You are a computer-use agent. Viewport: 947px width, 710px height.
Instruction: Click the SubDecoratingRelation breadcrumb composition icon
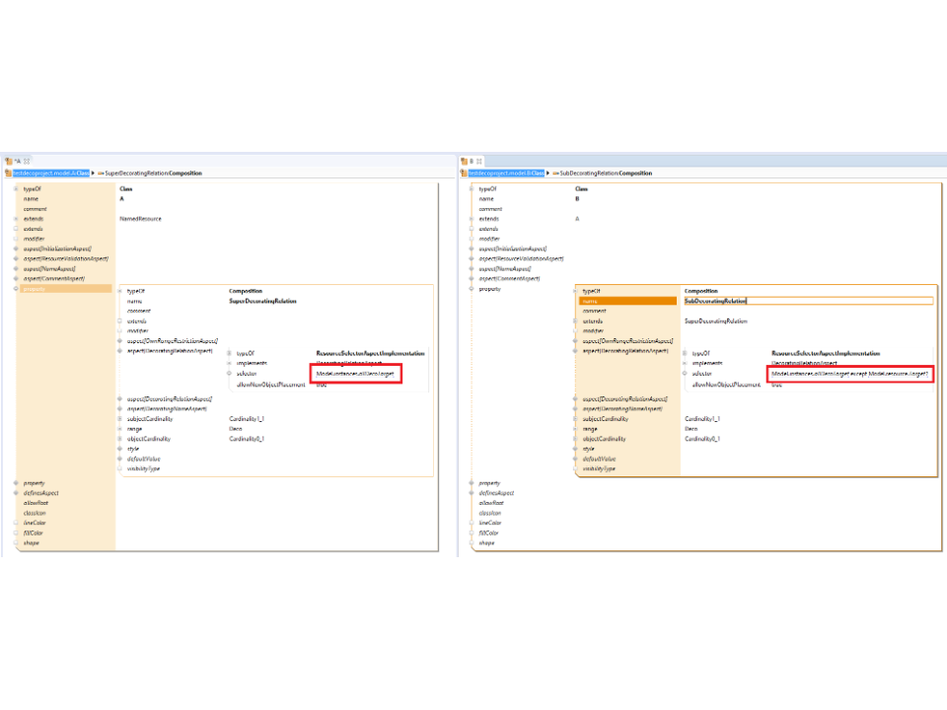coord(554,174)
